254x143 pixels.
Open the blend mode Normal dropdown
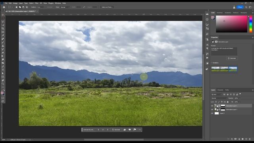point(219,98)
